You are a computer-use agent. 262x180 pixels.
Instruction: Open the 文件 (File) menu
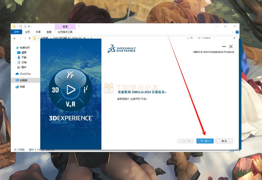click(x=16, y=32)
